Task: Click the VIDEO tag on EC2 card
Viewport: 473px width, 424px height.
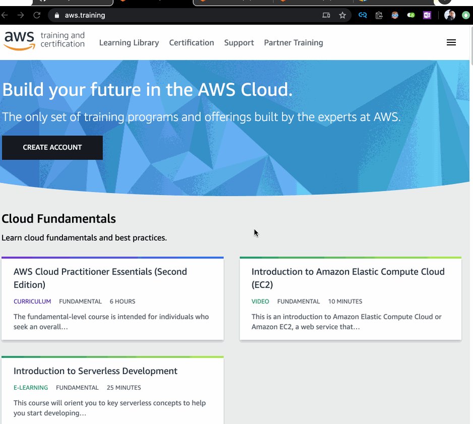Action: (260, 301)
